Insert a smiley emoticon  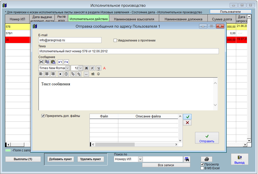99,74
